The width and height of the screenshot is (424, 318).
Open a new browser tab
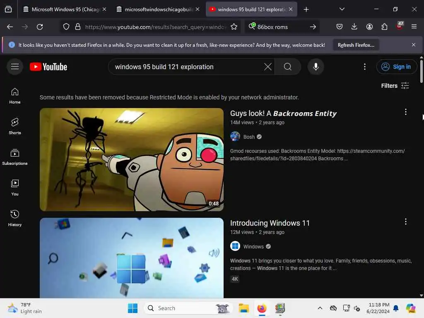[x=306, y=10]
